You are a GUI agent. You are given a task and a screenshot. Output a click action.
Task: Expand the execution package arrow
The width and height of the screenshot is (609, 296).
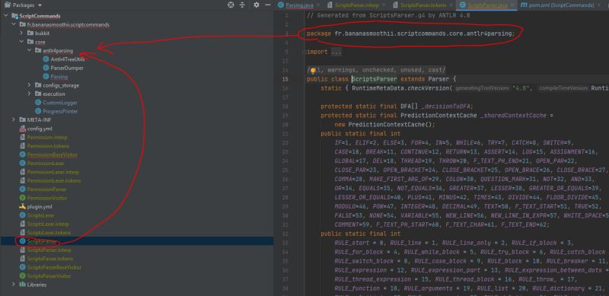30,94
